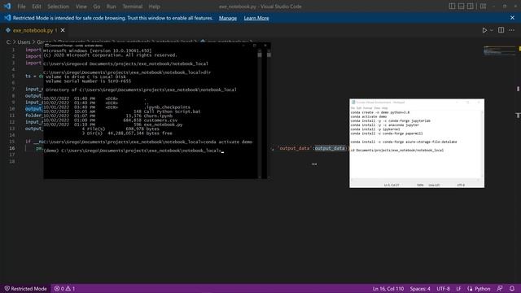Click the Restricted Mode status bar item
The height and width of the screenshot is (293, 521).
pos(25,289)
